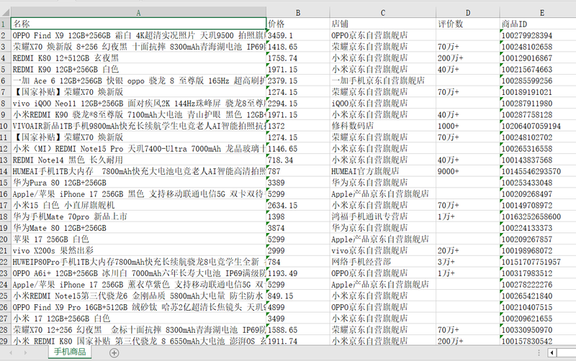This screenshot has height=361, width=576.
Task: Select the 价格 header cell
Action: 298,24
